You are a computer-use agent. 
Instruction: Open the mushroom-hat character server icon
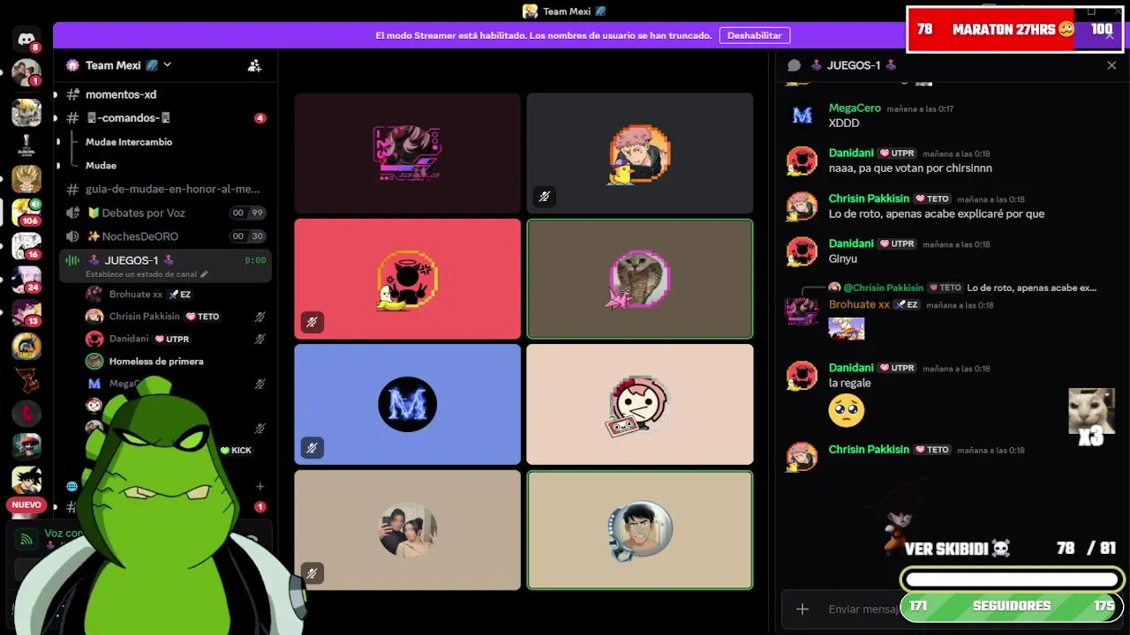point(26,446)
